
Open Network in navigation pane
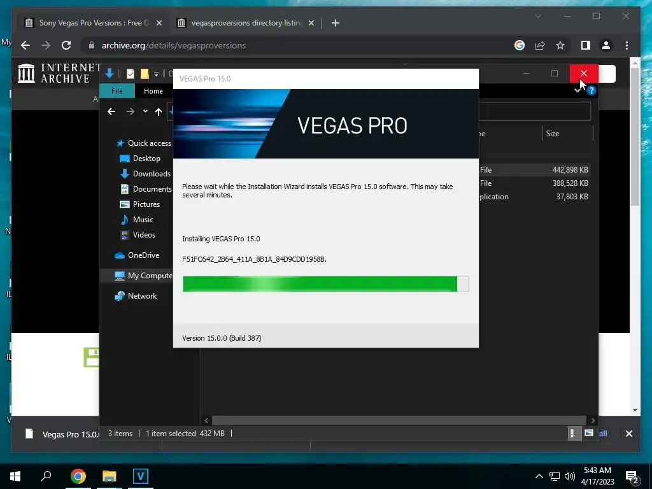(136, 296)
